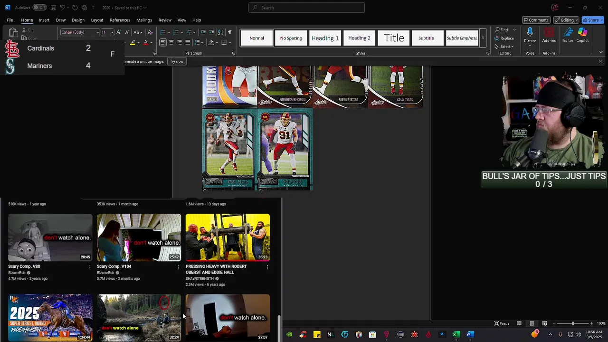Open the Select dropdown in Editing group
The height and width of the screenshot is (342, 608).
click(505, 47)
